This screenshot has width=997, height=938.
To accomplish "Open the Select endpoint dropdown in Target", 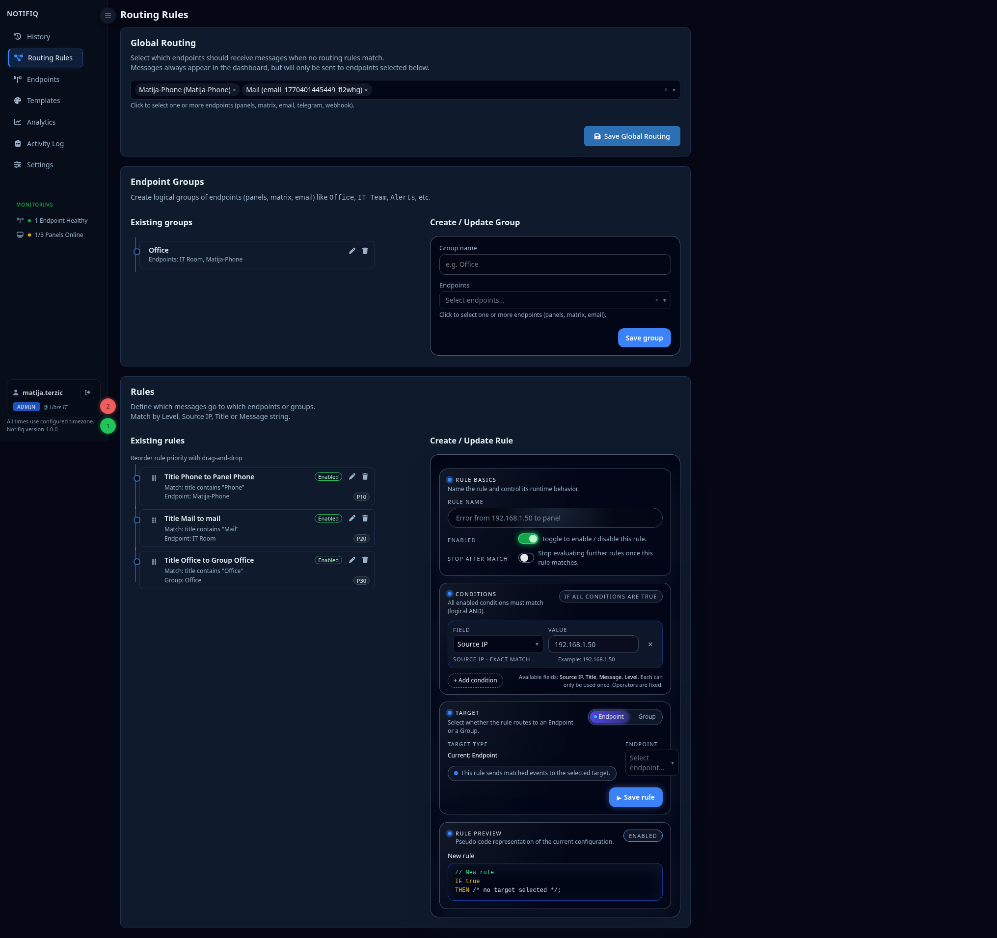I will click(x=651, y=763).
